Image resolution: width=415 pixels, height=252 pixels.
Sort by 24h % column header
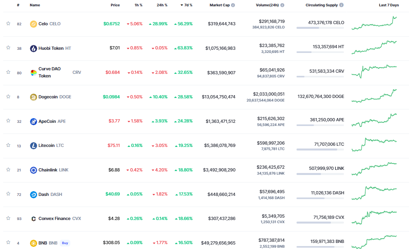click(162, 5)
